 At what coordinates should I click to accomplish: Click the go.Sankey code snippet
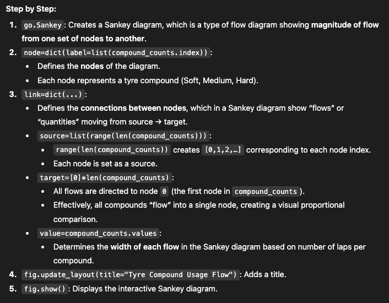(x=44, y=25)
